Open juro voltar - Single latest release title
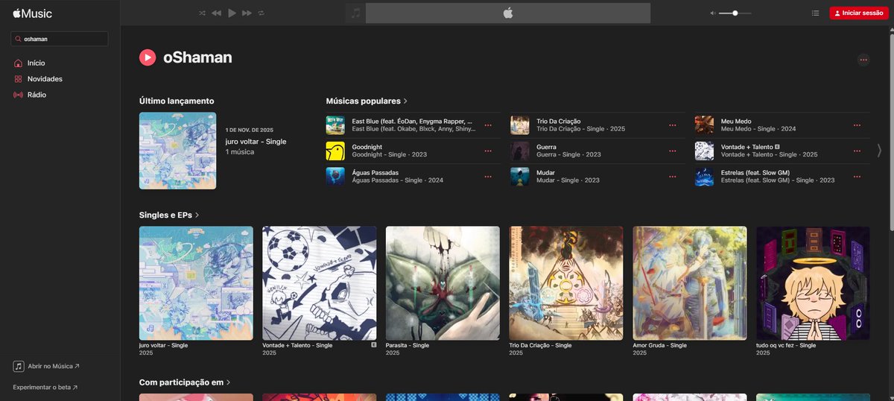 coord(256,141)
